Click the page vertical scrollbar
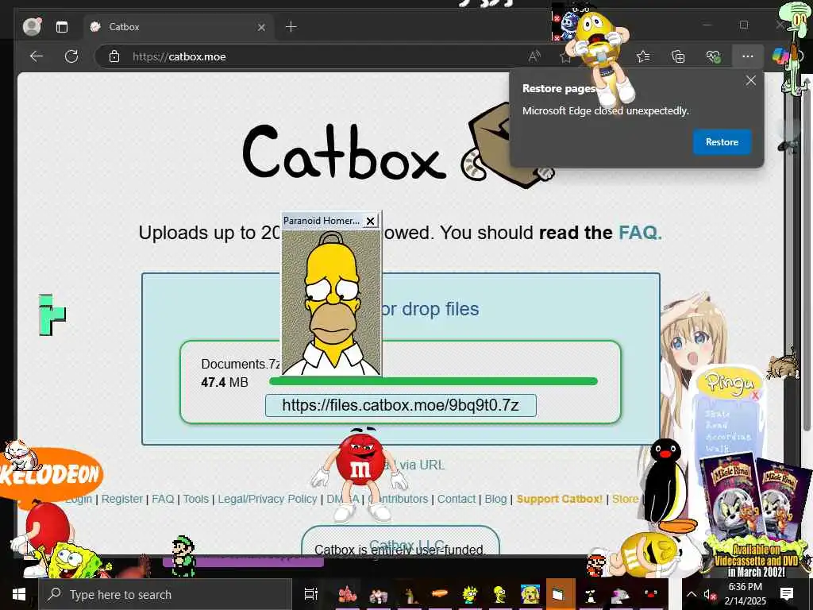This screenshot has height=610, width=813. click(x=807, y=260)
